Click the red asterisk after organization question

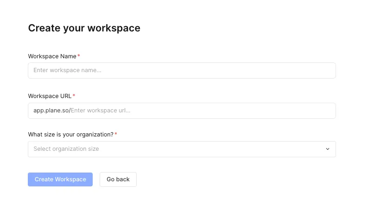pos(116,135)
